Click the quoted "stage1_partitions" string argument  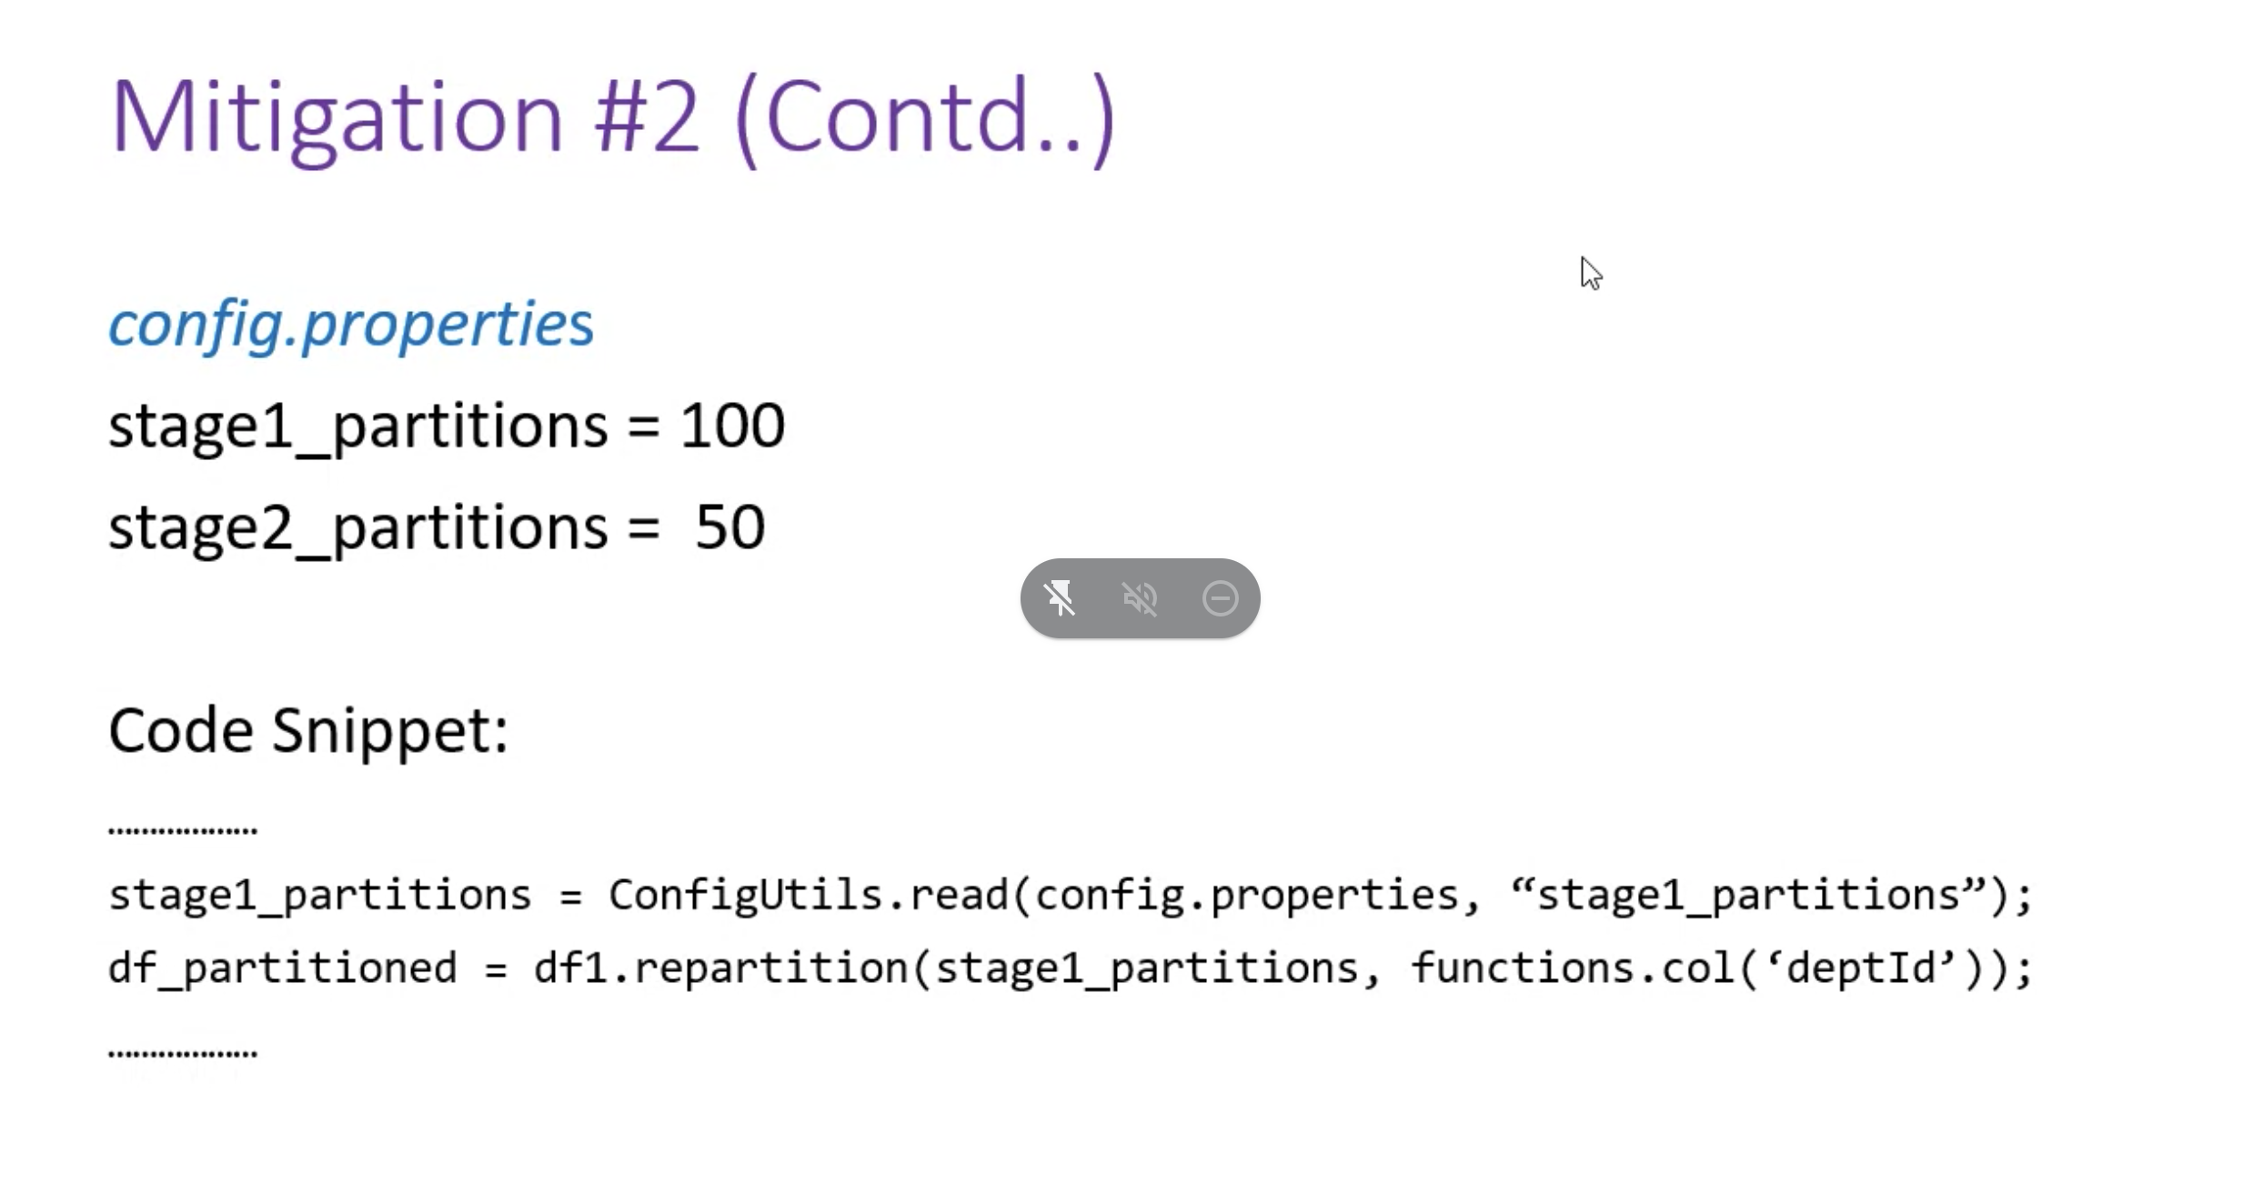pos(1747,896)
